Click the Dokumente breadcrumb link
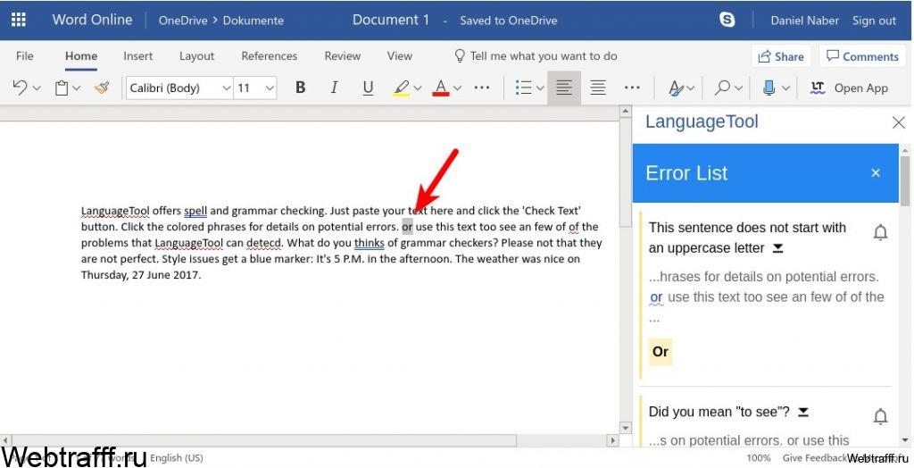Image resolution: width=914 pixels, height=468 pixels. point(253,21)
